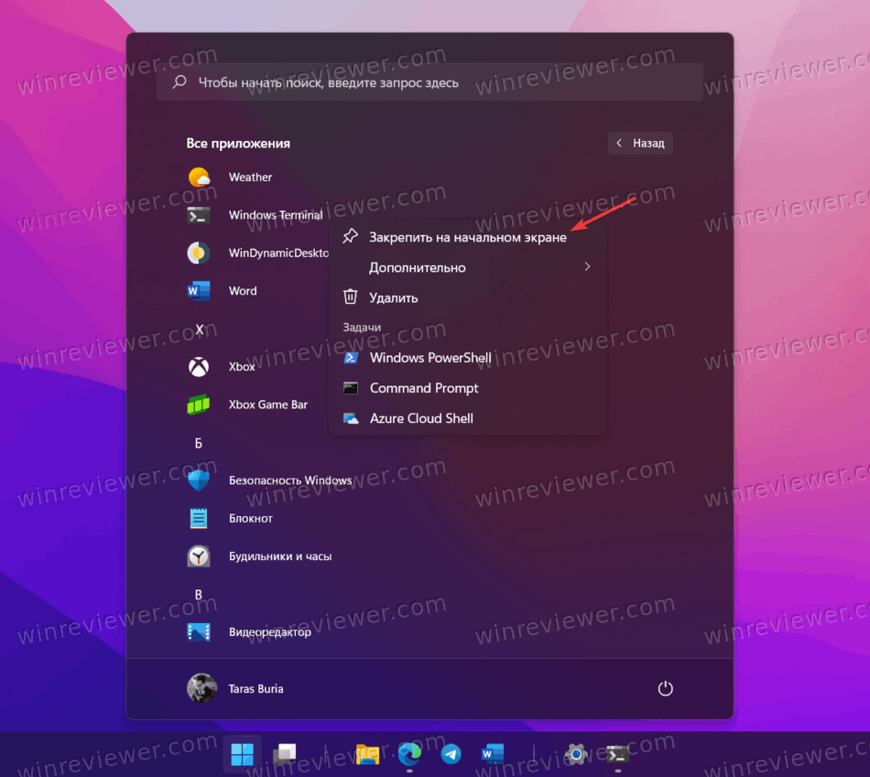Open the WinDynamicDesktop app icon
Viewport: 870px width, 777px height.
point(199,253)
